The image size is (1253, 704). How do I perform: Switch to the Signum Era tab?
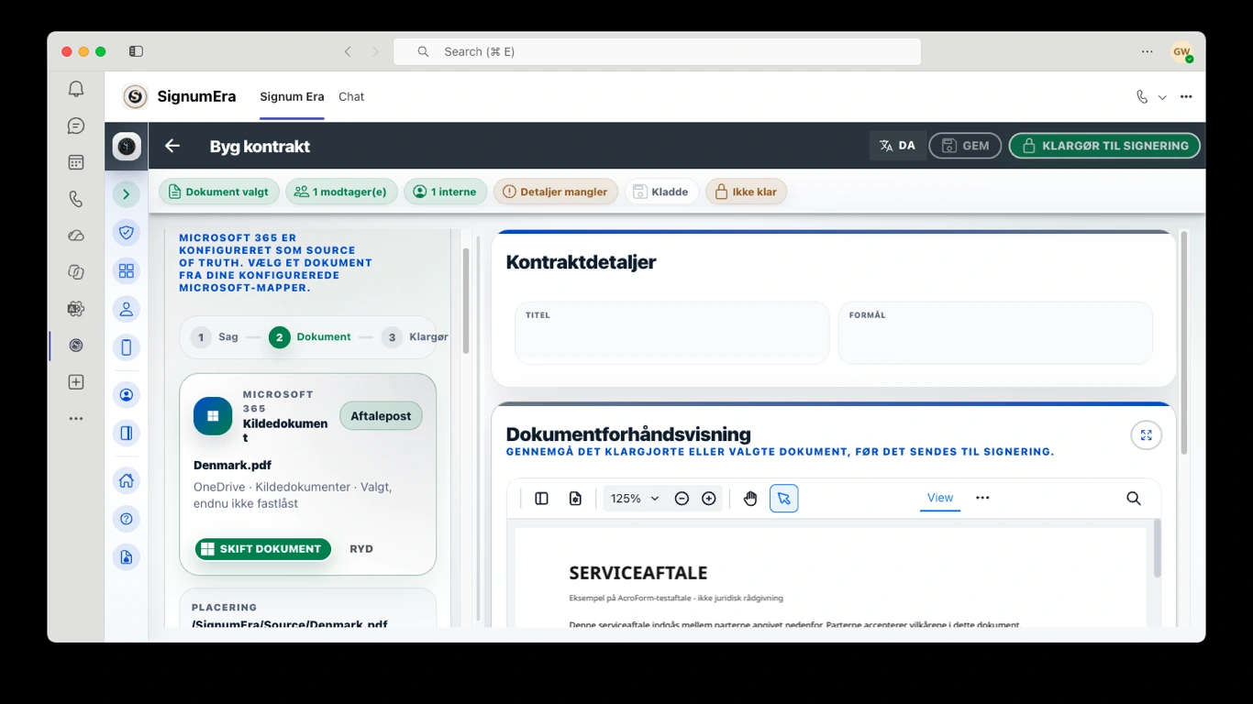[x=292, y=96]
